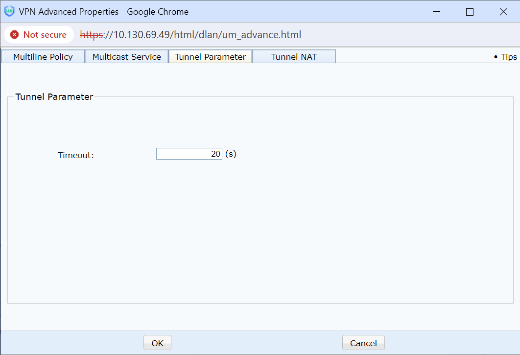Cancel the advanced properties changes
The height and width of the screenshot is (355, 520).
click(363, 343)
